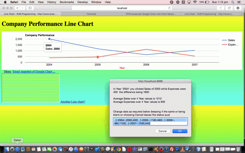Select the 2004 Sales data point
Screen dimensions: 245x153
49,39
